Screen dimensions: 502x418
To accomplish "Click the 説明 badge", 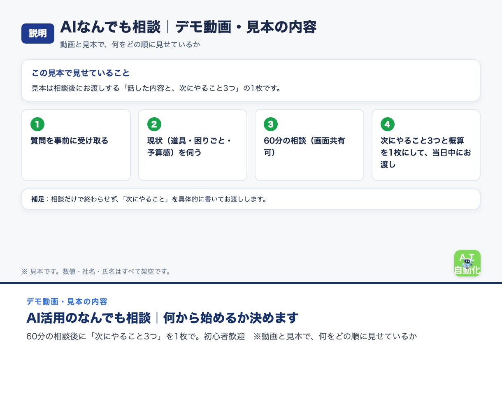I will click(38, 33).
